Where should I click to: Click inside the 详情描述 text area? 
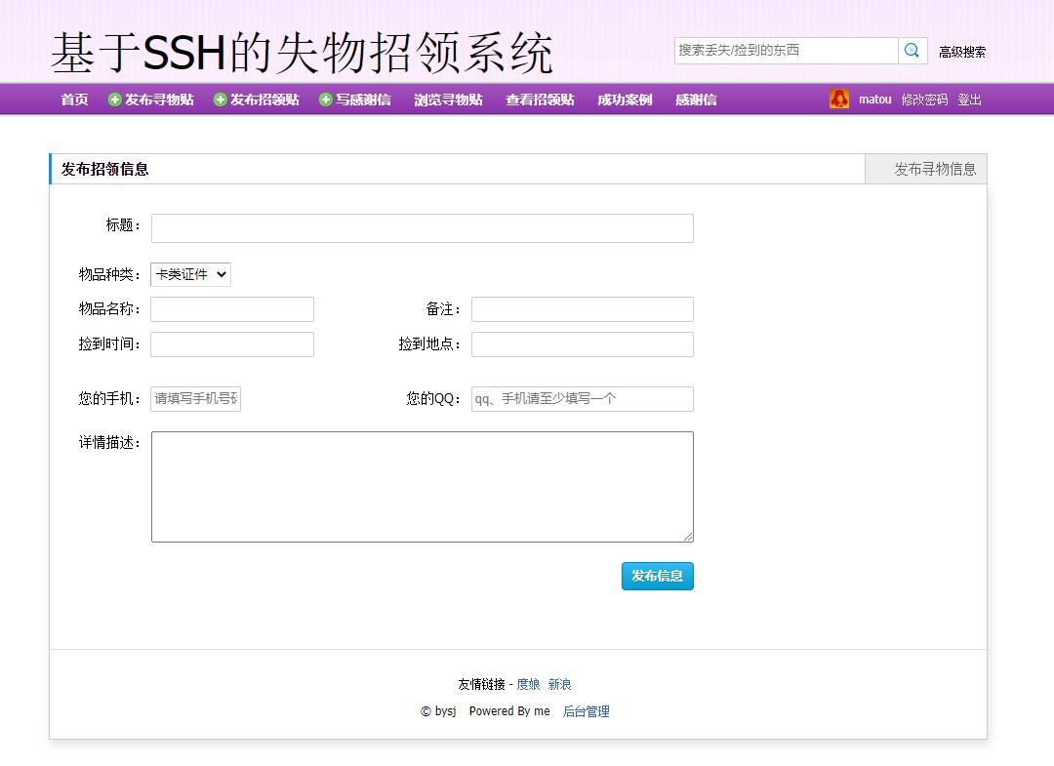click(x=422, y=485)
